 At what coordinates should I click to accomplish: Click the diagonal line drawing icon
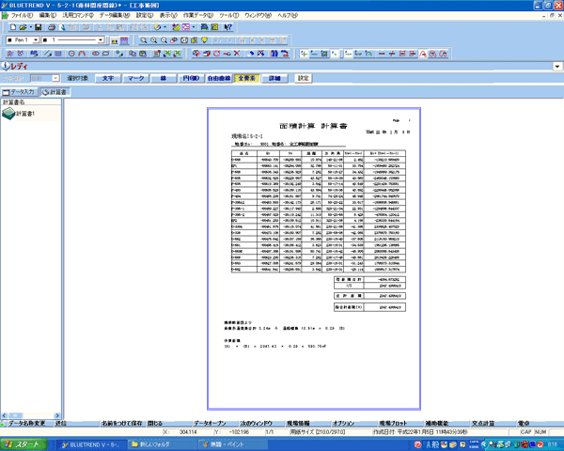tap(48, 54)
